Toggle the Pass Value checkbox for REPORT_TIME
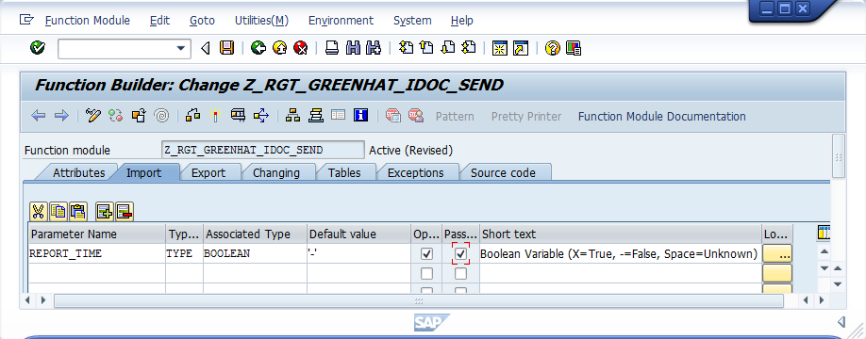This screenshot has height=339, width=866. (460, 254)
